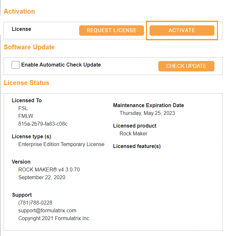Click the September 22, 2020 release date
This screenshot has width=229, height=236.
click(x=42, y=177)
